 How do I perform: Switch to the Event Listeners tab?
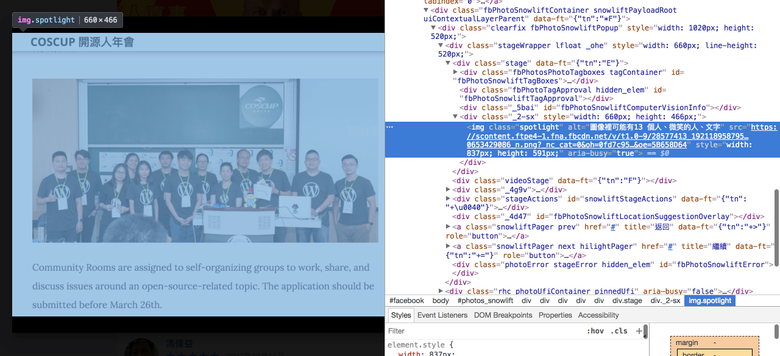(x=442, y=315)
